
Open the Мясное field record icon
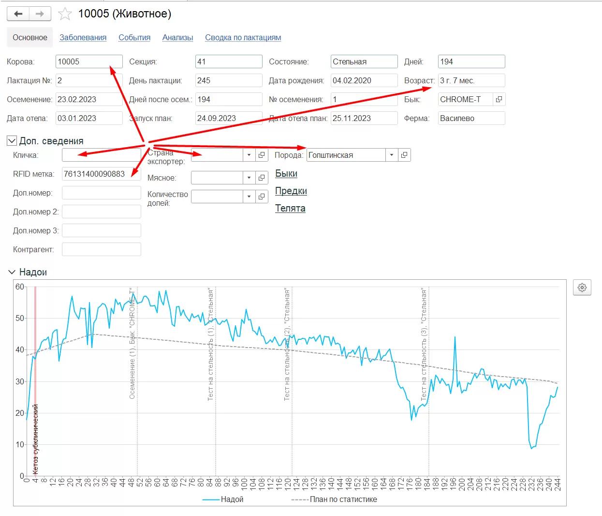262,178
